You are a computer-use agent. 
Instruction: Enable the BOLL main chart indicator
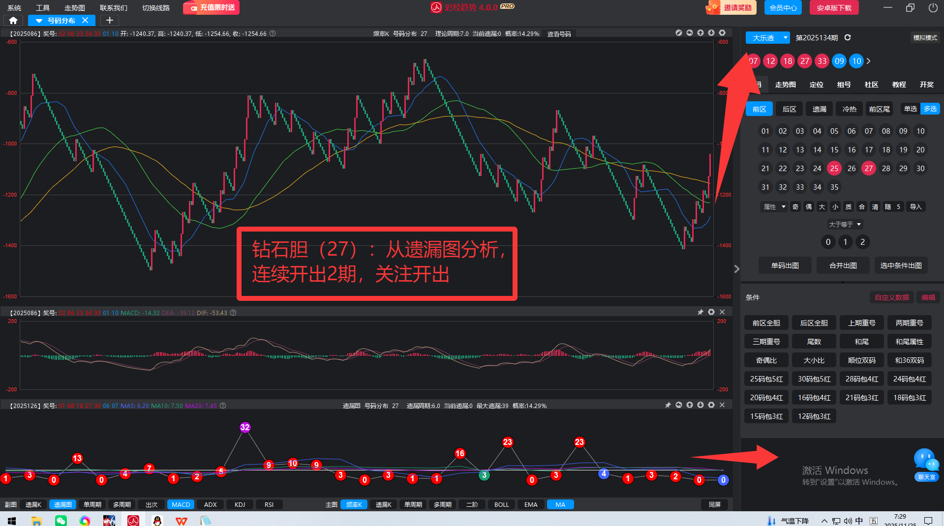click(501, 504)
